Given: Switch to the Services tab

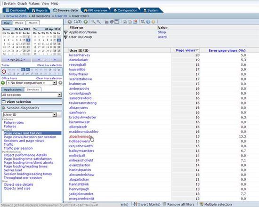Looking at the screenshot, I should coord(32,89).
